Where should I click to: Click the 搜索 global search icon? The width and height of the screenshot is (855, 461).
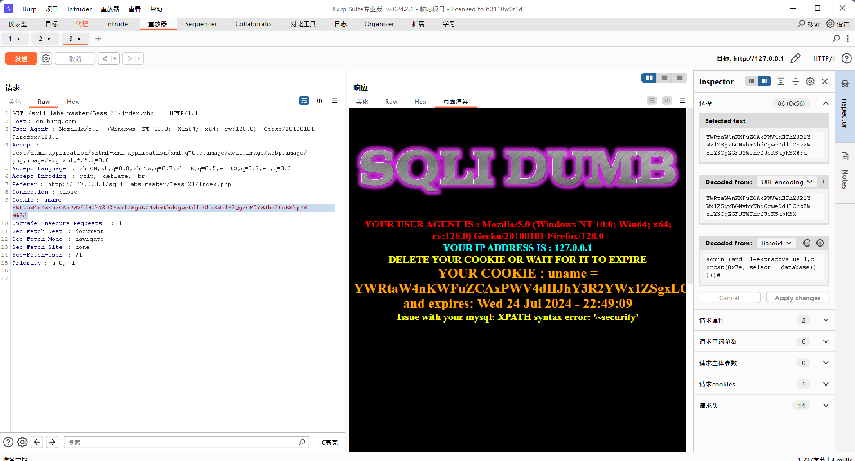[801, 23]
